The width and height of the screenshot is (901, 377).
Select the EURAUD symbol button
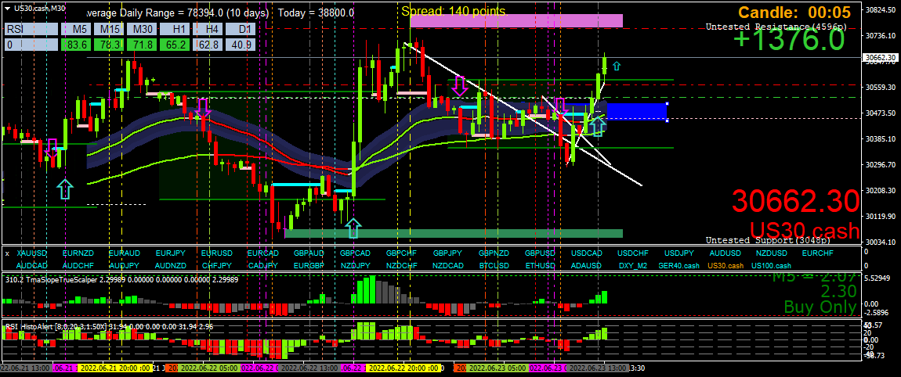(x=124, y=253)
